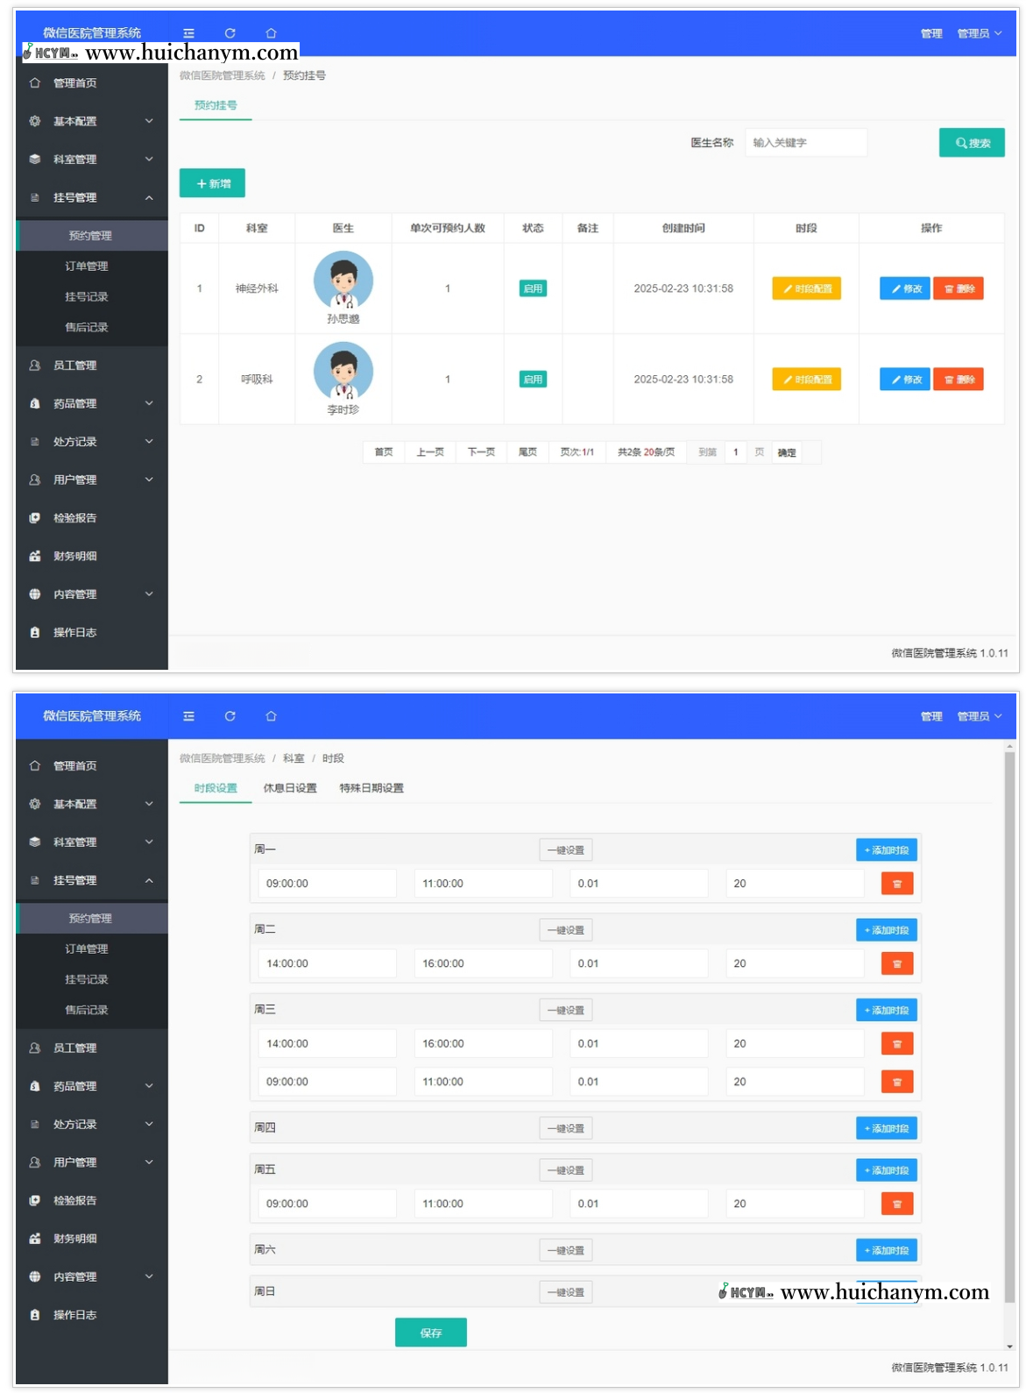Image resolution: width=1026 pixels, height=1393 pixels.
Task: Collapse 挂号管理 menu on 预约挂号 page sidebar
Action: 92,197
